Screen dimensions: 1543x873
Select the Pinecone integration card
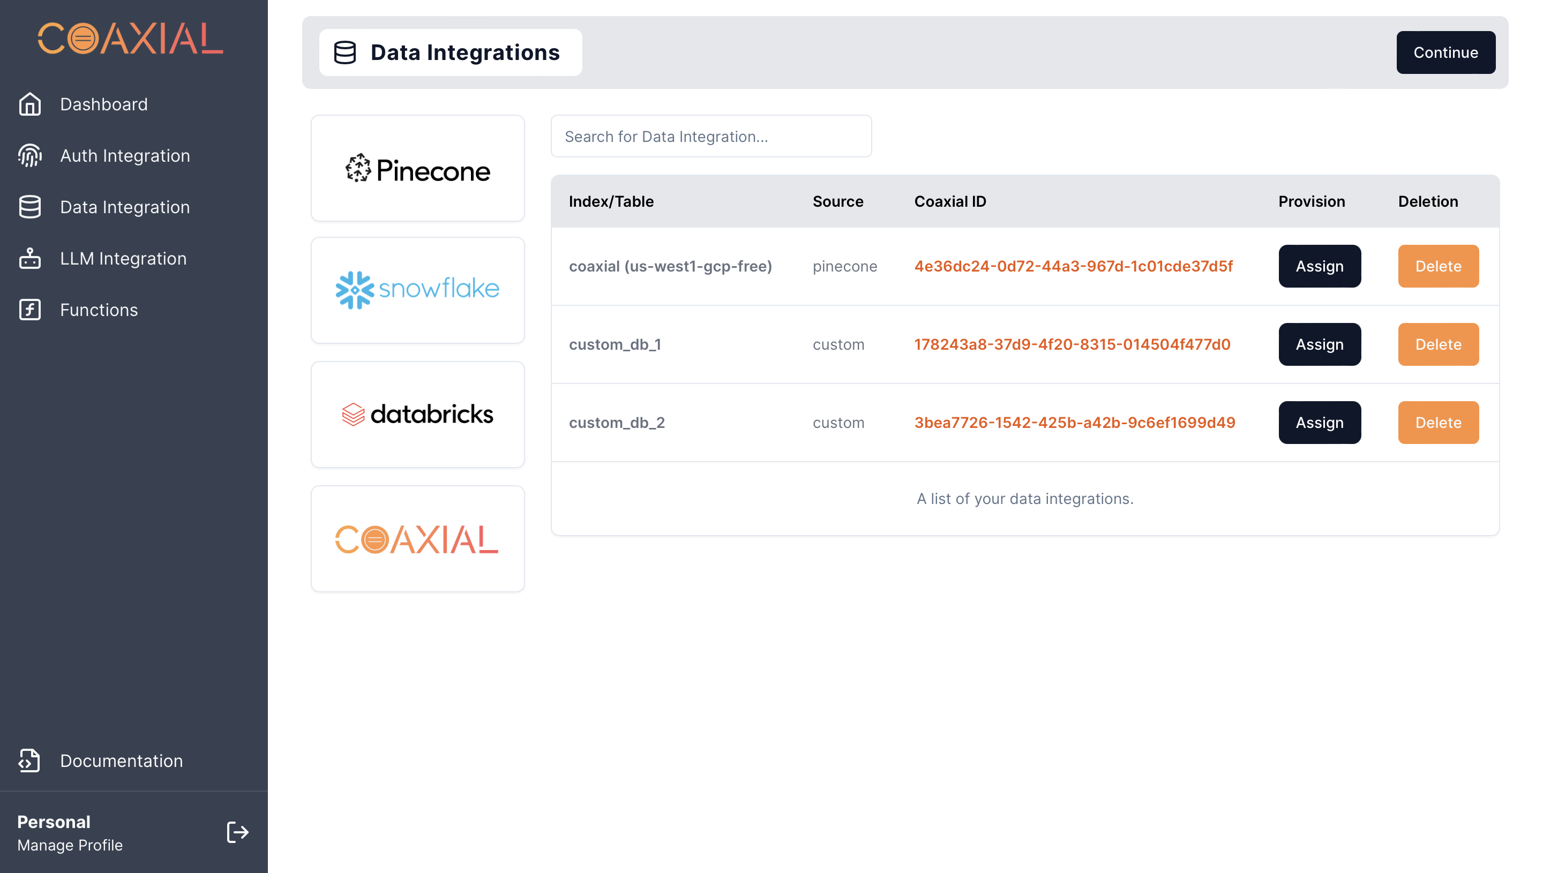[417, 169]
